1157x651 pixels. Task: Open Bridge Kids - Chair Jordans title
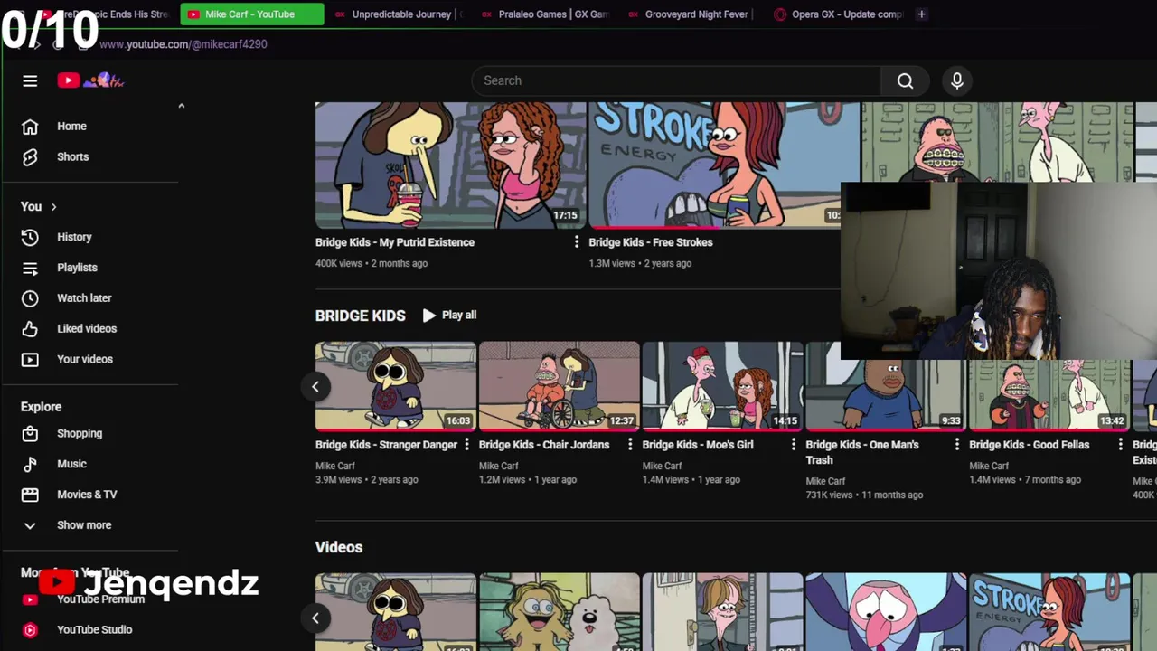click(544, 445)
